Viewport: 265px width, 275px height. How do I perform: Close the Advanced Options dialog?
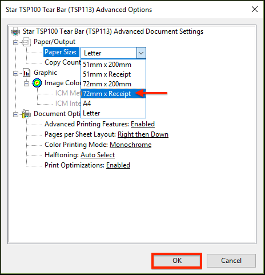[x=255, y=9]
